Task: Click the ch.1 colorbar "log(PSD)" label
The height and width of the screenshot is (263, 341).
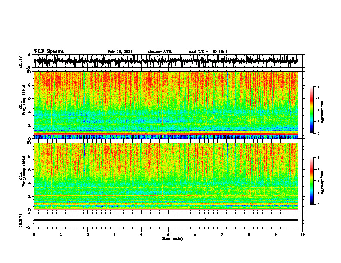Action: pos(322,112)
